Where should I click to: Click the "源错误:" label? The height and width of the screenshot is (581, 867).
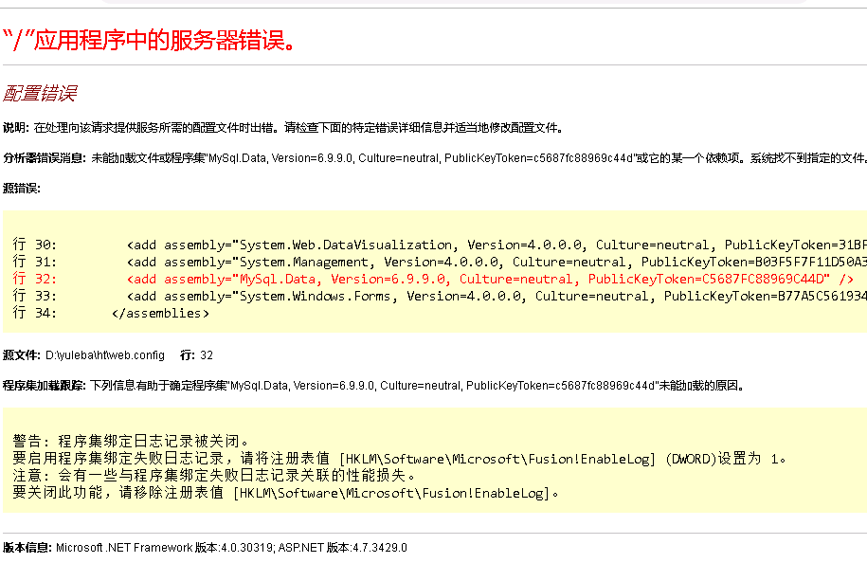pyautogui.click(x=22, y=189)
